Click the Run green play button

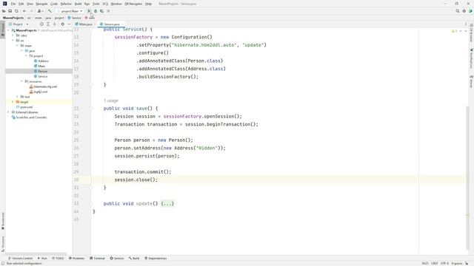tap(89, 11)
